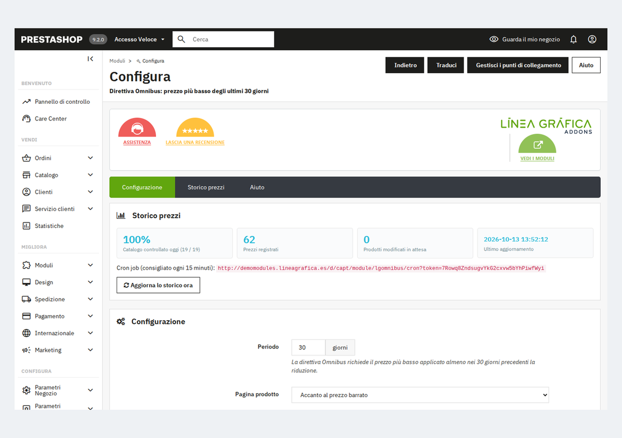Image resolution: width=622 pixels, height=438 pixels.
Task: Expand Clienti submenu chevron
Action: pyautogui.click(x=90, y=192)
